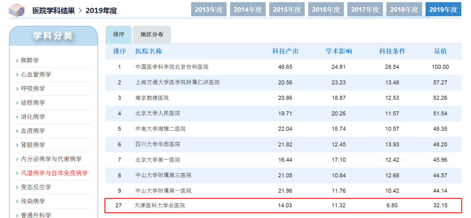This screenshot has height=218, width=471.
Task: Click the 科技产出 column header
Action: point(285,51)
